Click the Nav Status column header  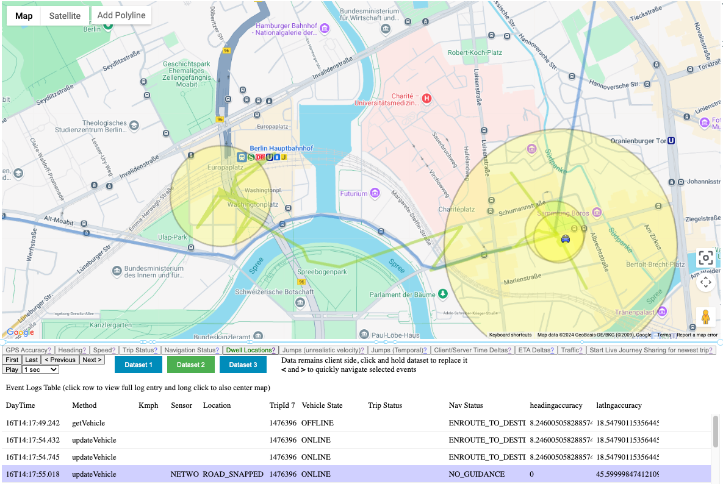[x=466, y=405]
